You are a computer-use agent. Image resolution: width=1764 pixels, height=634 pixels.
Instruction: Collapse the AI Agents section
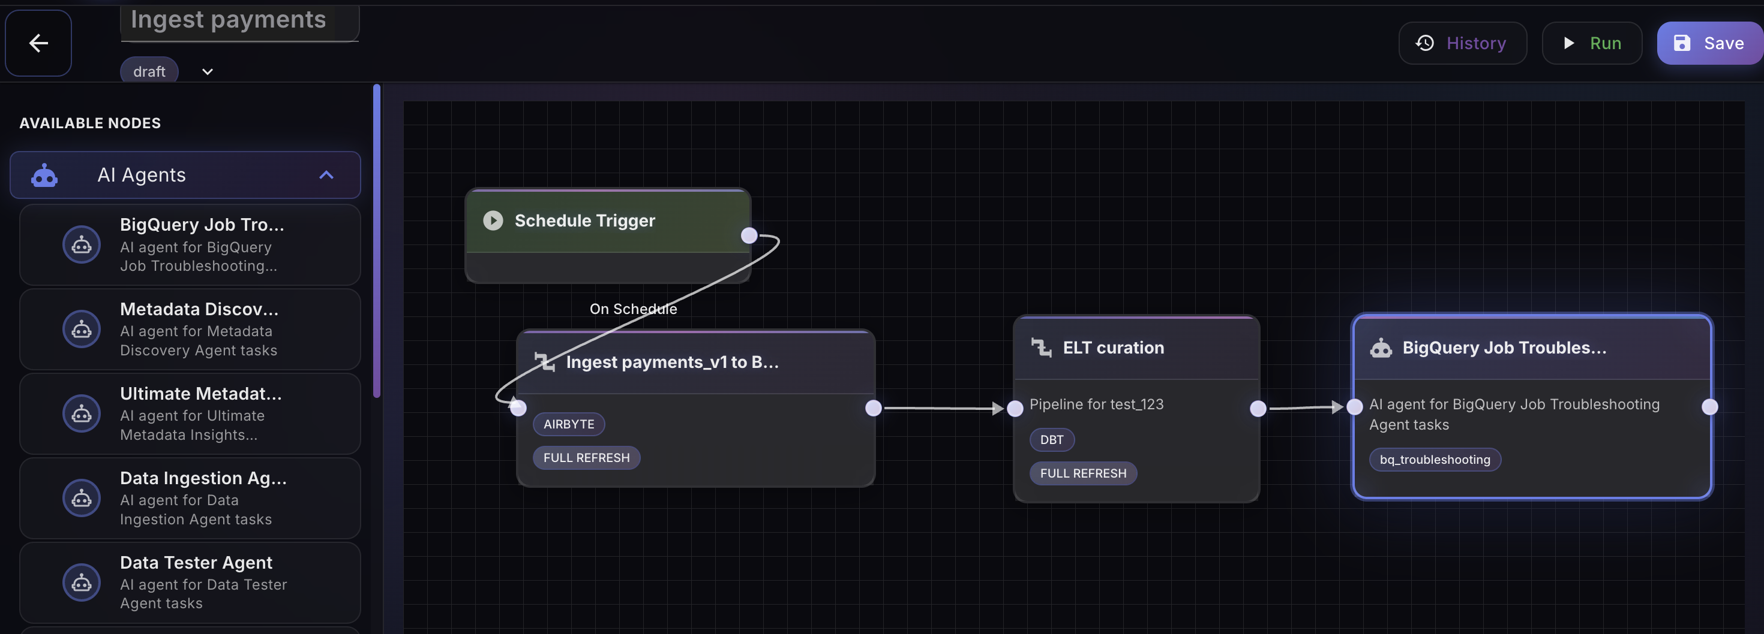point(326,175)
